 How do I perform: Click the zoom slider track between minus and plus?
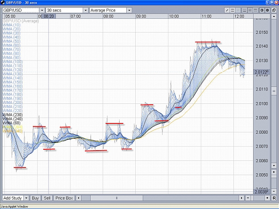point(258,198)
